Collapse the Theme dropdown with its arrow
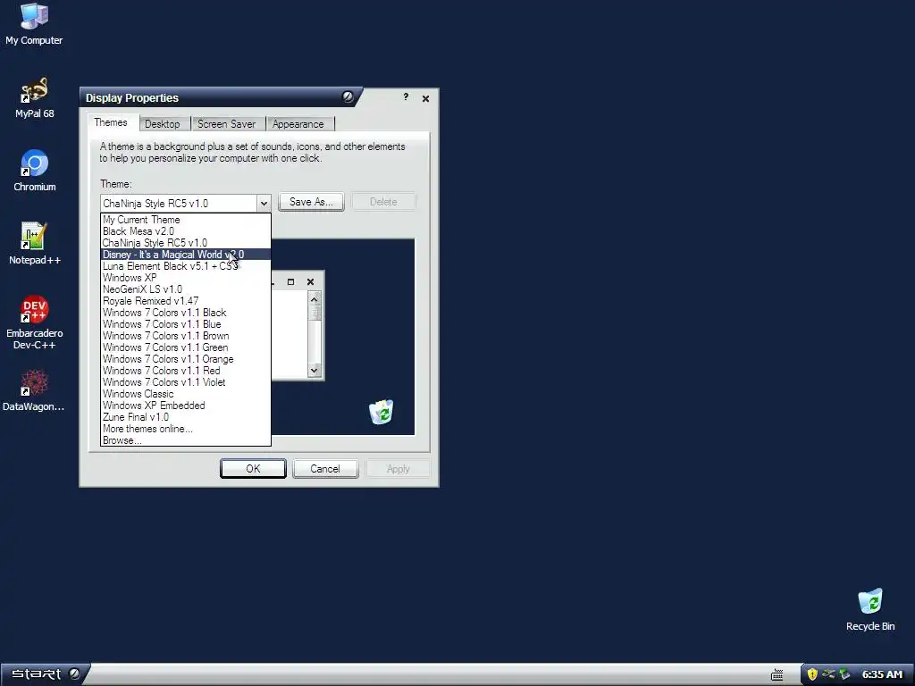This screenshot has width=915, height=686. [x=264, y=203]
